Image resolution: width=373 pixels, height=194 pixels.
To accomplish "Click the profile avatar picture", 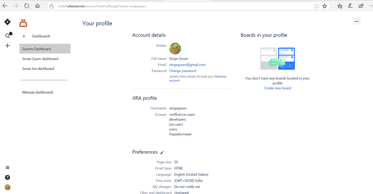I will [x=175, y=48].
